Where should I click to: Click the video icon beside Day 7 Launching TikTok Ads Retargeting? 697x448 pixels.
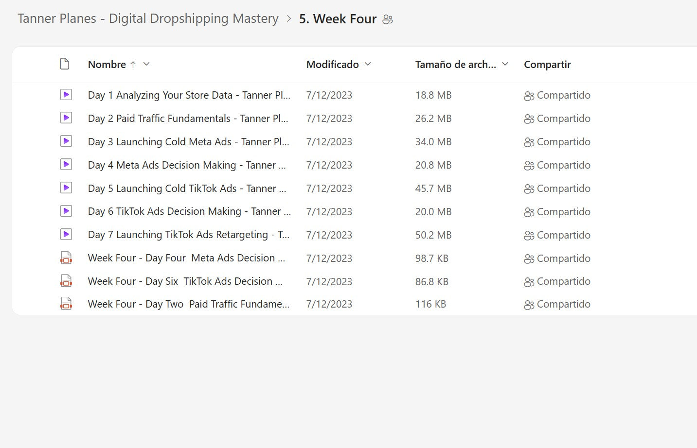(x=66, y=235)
